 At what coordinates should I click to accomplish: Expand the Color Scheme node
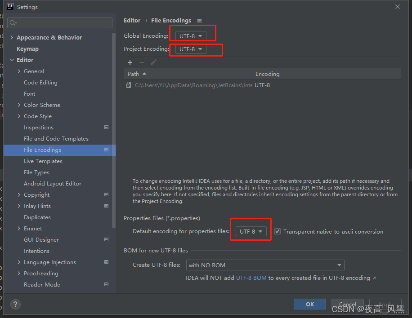(19, 105)
